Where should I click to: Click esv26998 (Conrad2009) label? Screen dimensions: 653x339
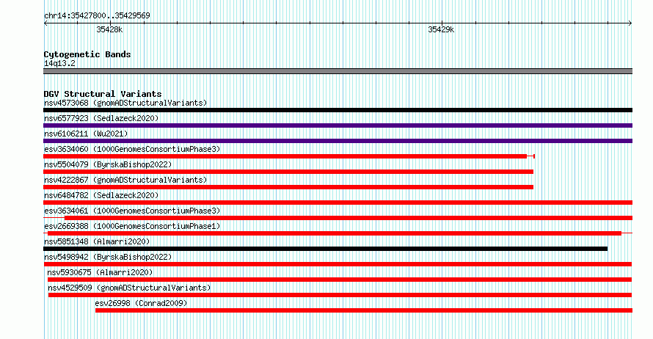(141, 303)
